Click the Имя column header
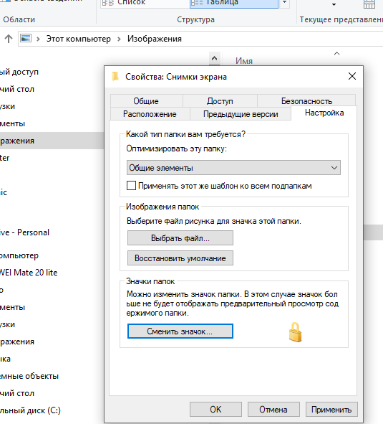This screenshot has width=383, height=424. pyautogui.click(x=244, y=61)
